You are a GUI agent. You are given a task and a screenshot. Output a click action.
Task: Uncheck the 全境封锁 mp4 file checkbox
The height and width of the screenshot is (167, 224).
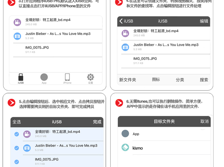(x=16, y=134)
